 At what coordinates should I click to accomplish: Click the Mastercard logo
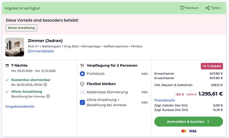click(x=184, y=131)
